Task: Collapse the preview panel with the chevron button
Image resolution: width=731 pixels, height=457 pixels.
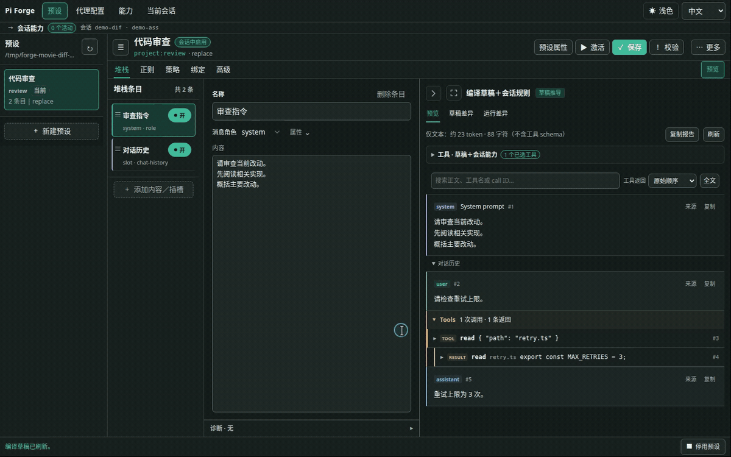Action: pyautogui.click(x=433, y=93)
